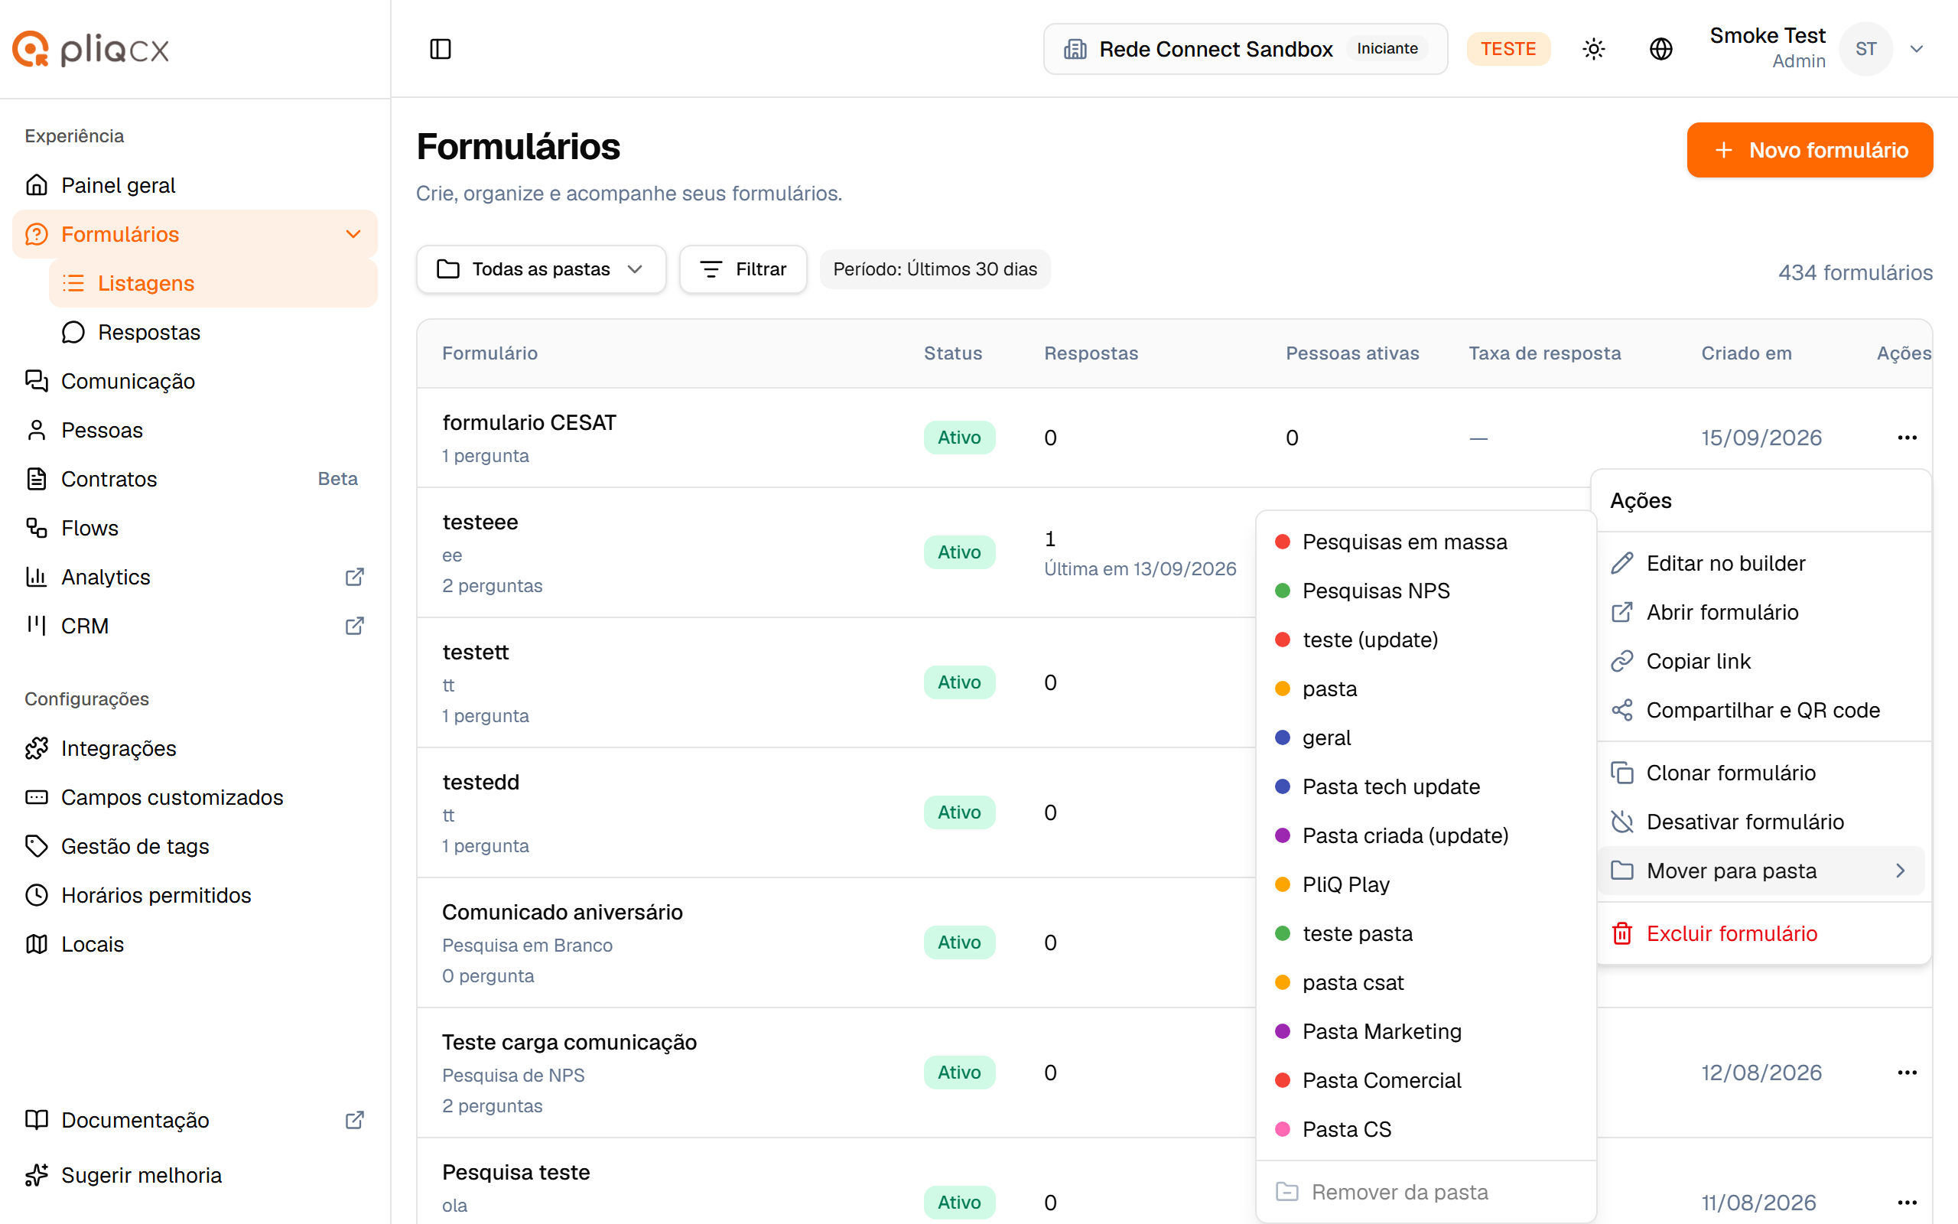Select Editar no builder
1958x1224 pixels.
pos(1761,562)
